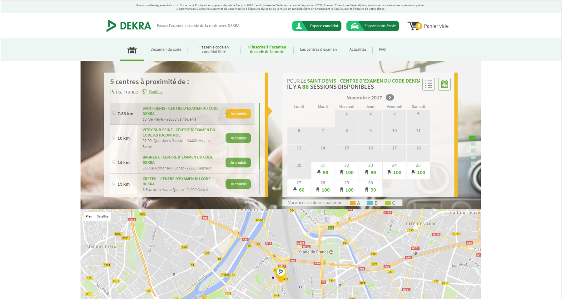This screenshot has width=562, height=299.
Task: Select November 28 with 100 seats
Action: tap(323, 188)
